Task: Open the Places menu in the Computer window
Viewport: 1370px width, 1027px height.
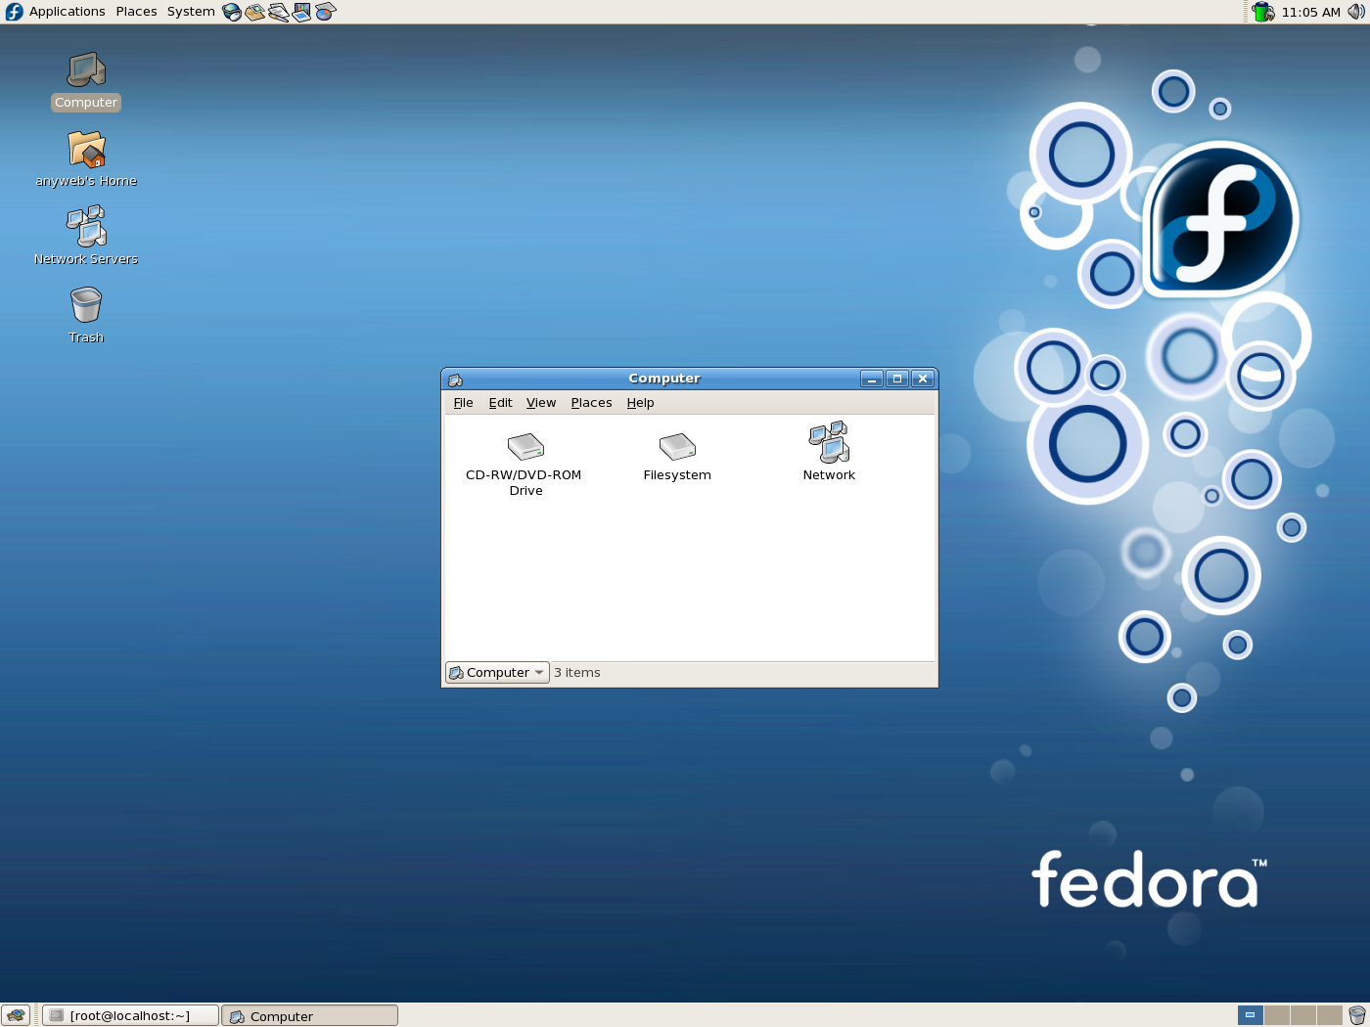Action: (591, 402)
